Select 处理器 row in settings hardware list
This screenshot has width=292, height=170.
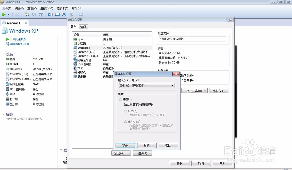coord(112,44)
